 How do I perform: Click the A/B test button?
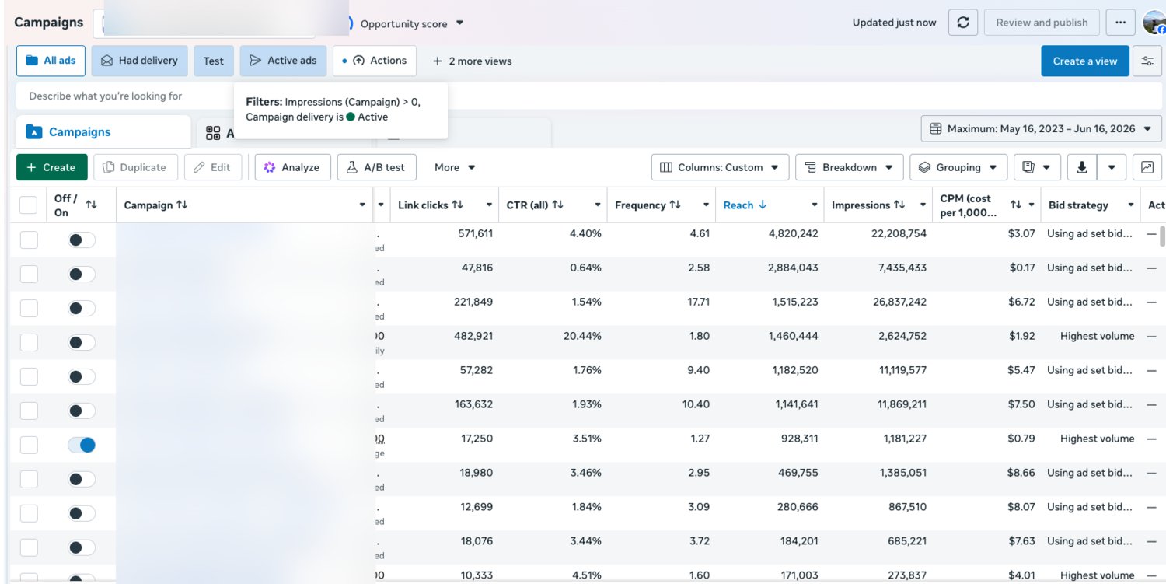(x=376, y=167)
